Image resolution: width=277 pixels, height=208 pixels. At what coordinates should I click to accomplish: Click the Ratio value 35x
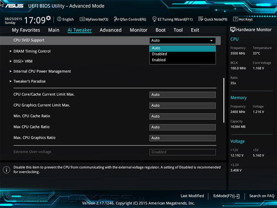click(x=233, y=83)
